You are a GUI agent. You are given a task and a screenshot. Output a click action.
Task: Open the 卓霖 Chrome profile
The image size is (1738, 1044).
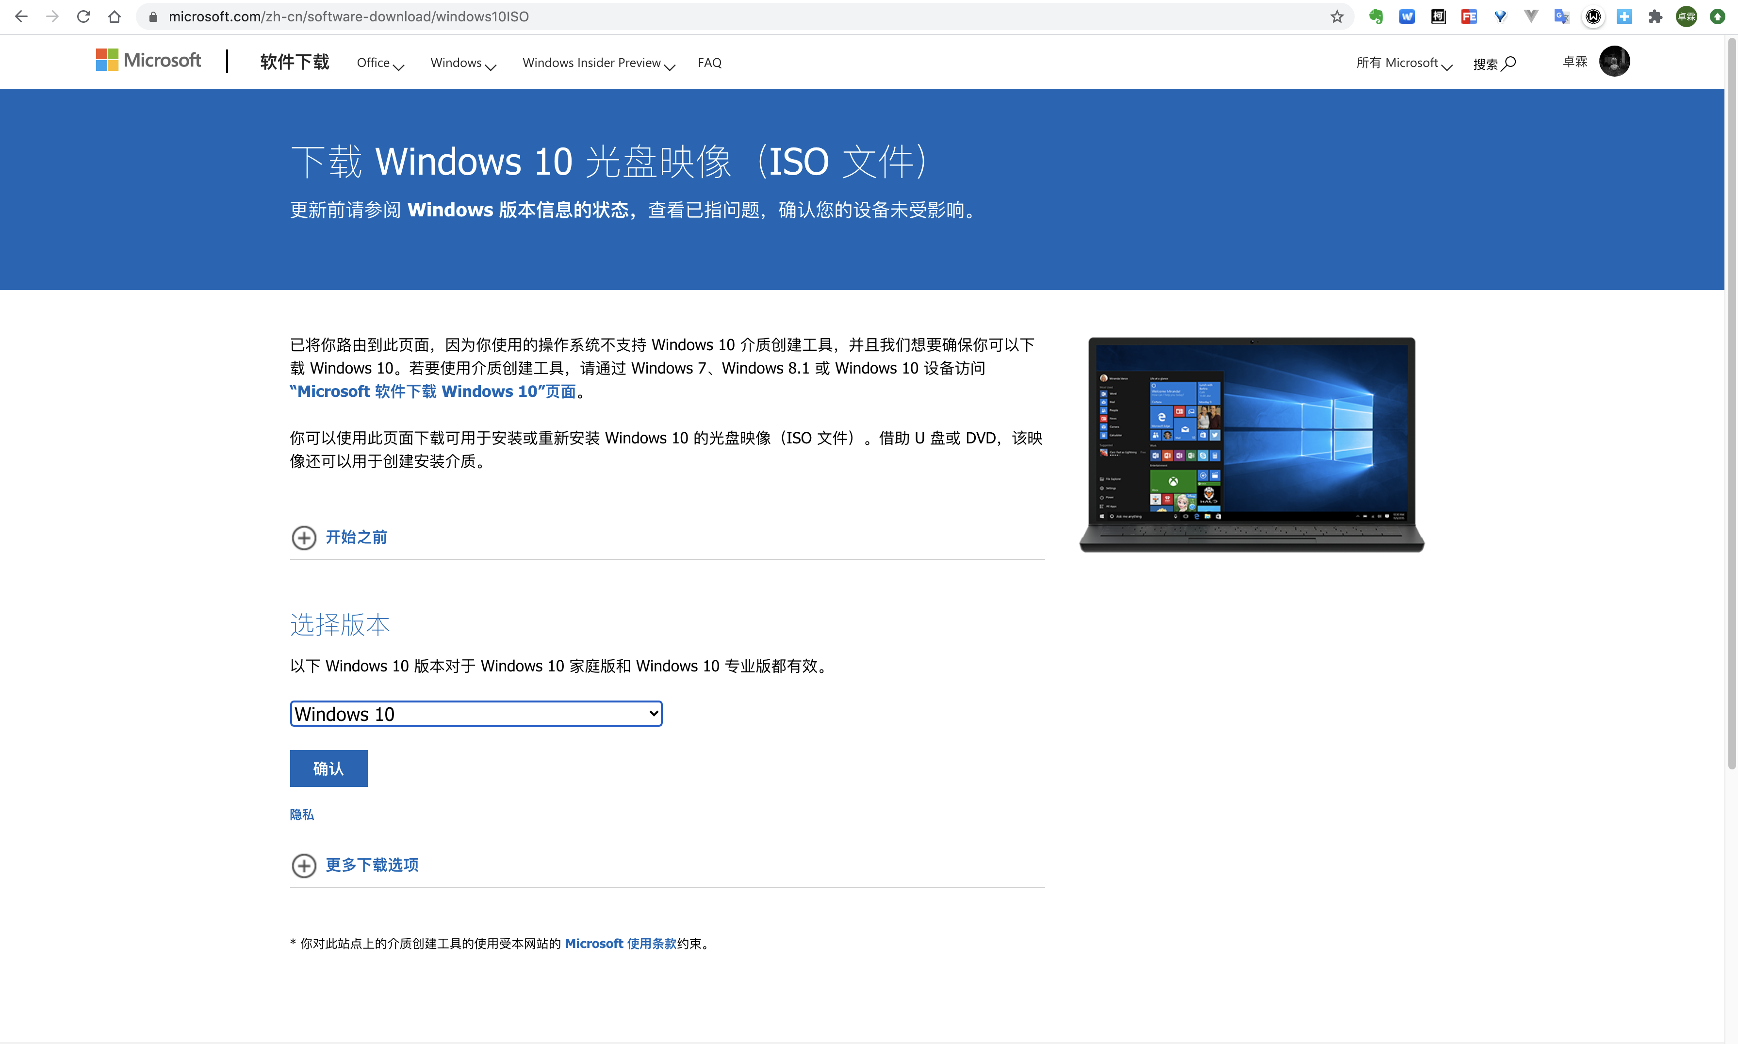[1686, 16]
